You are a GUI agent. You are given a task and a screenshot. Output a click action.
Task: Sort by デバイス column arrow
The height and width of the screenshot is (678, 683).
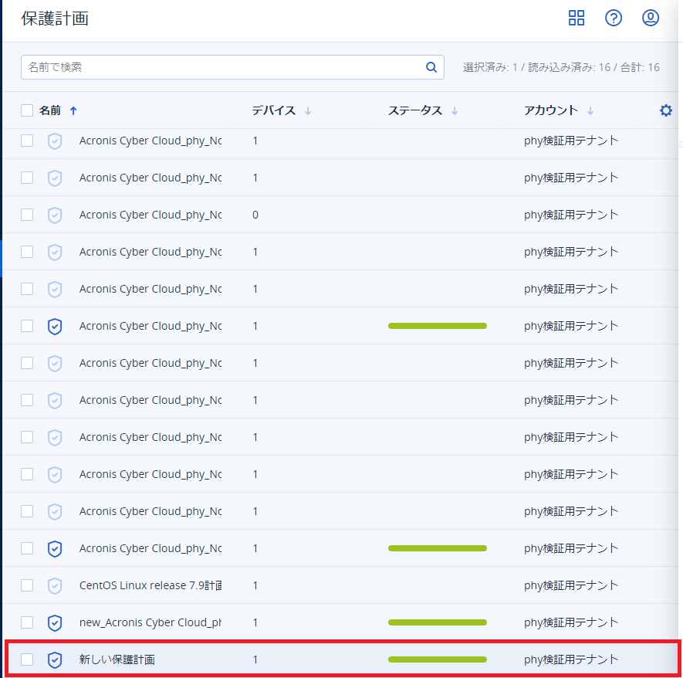308,110
